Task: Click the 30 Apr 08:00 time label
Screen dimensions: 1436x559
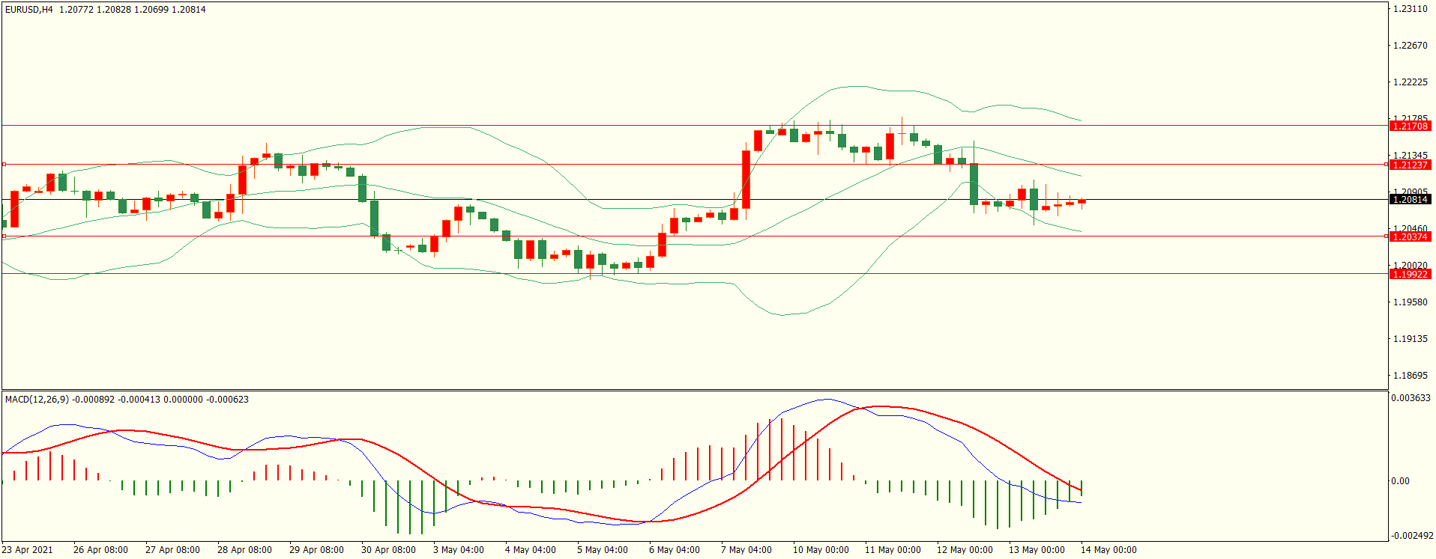Action: coord(388,550)
